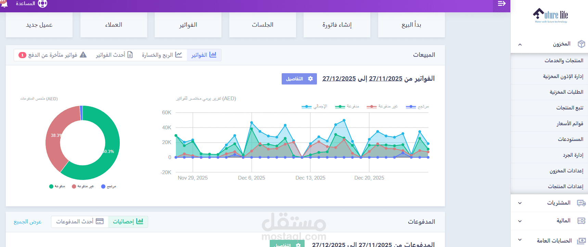Open المنتجات والخدمات in sidebar

click(549, 61)
